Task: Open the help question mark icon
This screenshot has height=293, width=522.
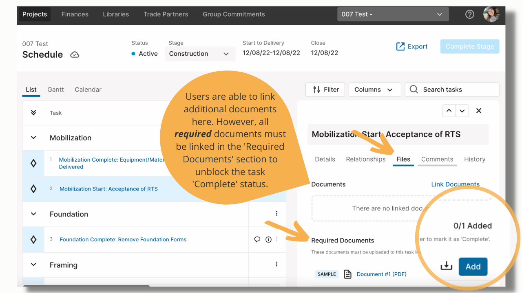Action: point(470,14)
